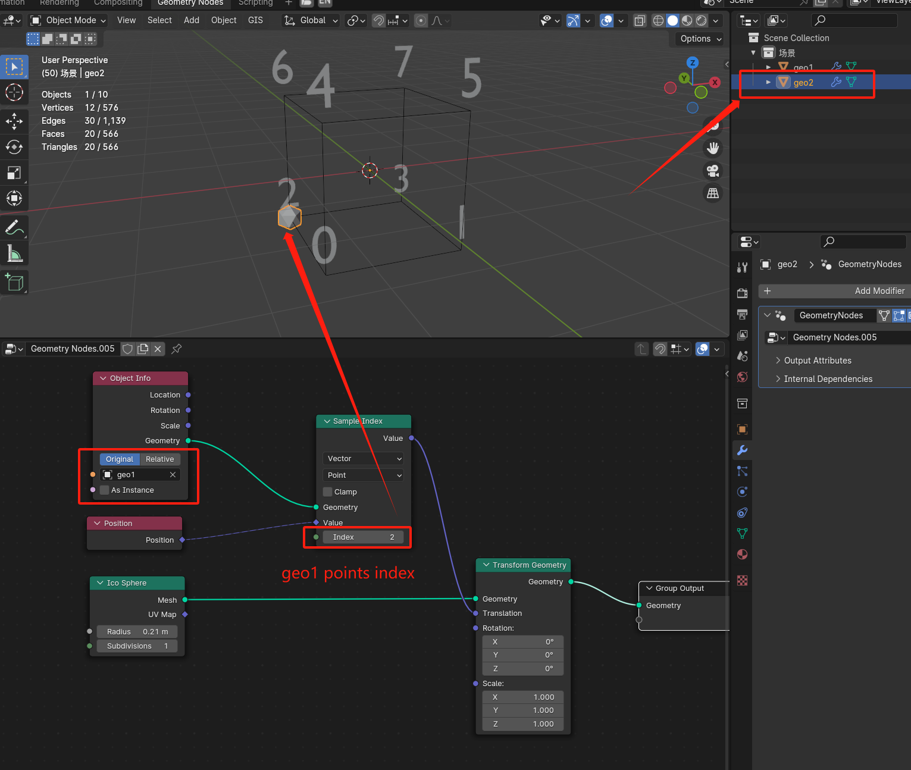Select the Add Cube tool

coord(14,281)
